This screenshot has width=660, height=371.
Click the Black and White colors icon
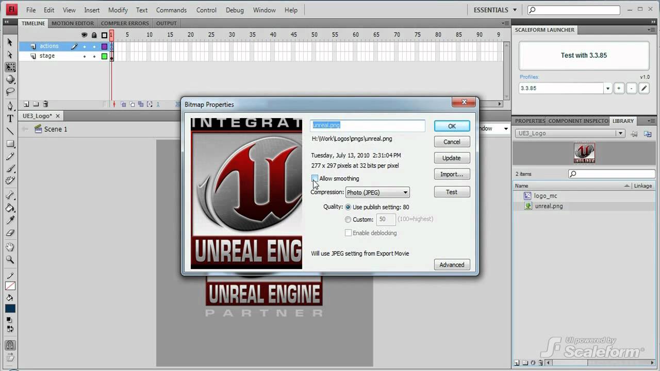pos(10,320)
